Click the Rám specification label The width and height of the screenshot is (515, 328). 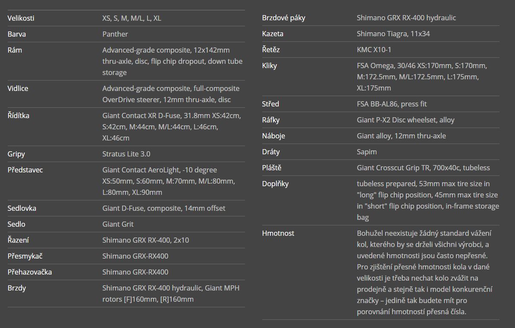[x=15, y=50]
